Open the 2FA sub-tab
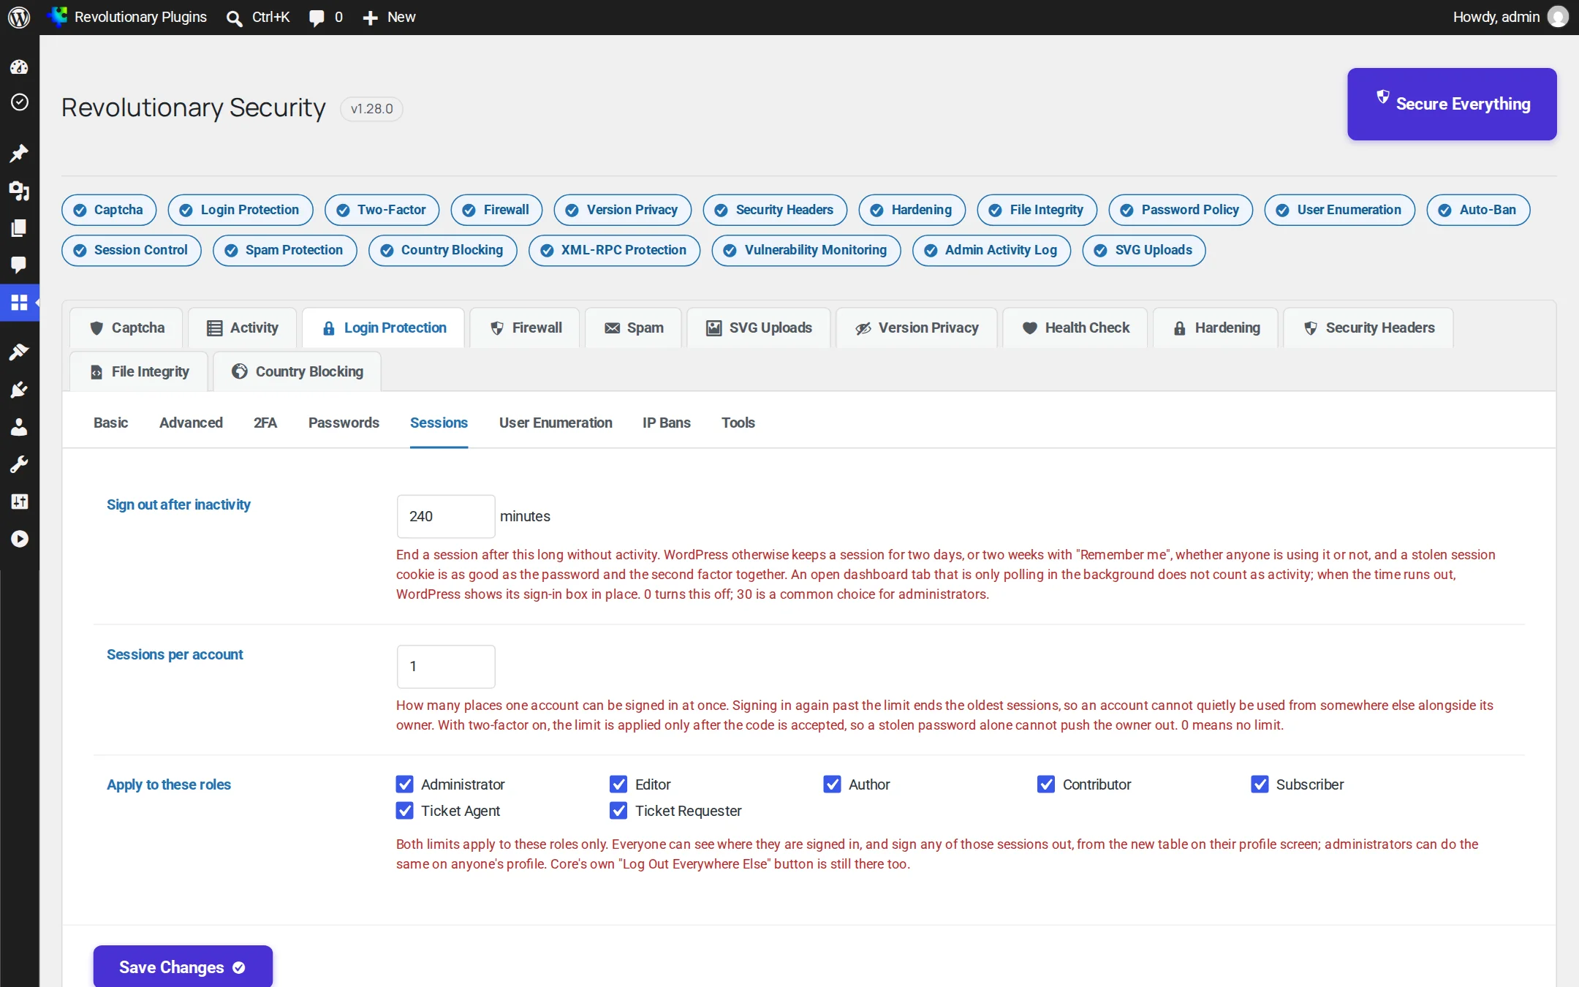Image resolution: width=1579 pixels, height=987 pixels. click(265, 423)
